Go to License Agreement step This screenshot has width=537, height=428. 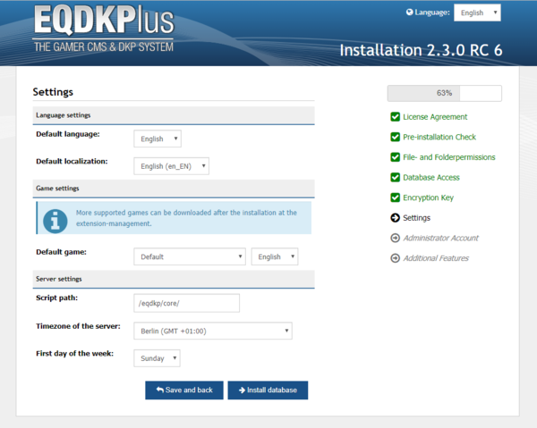tap(435, 117)
